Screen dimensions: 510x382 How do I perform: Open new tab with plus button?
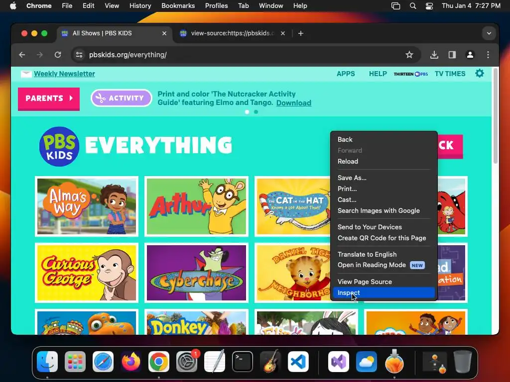(x=300, y=33)
